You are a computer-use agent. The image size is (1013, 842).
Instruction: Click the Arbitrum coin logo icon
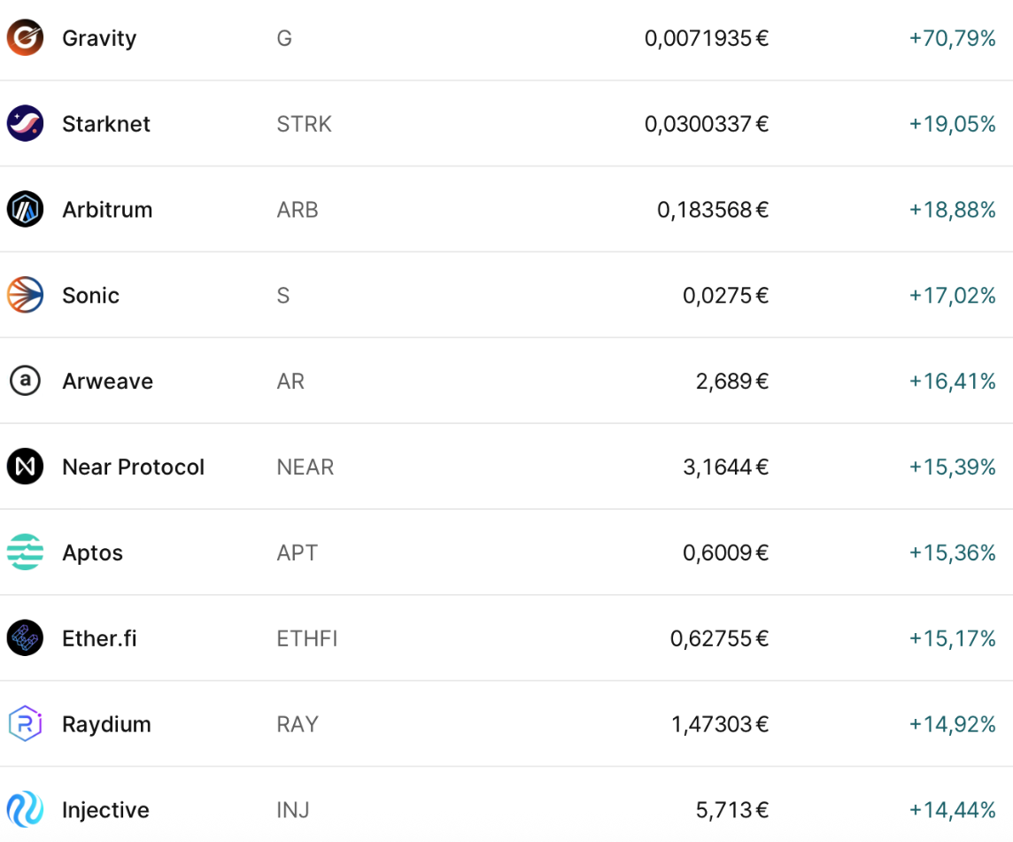click(25, 209)
